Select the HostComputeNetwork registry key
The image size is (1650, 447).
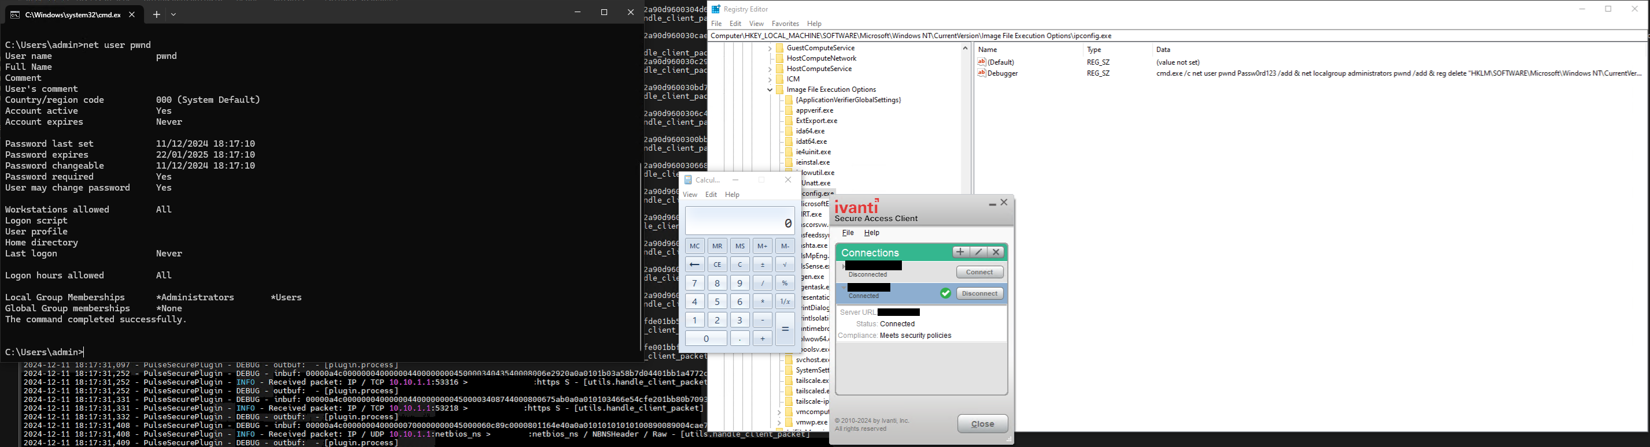[x=821, y=59]
